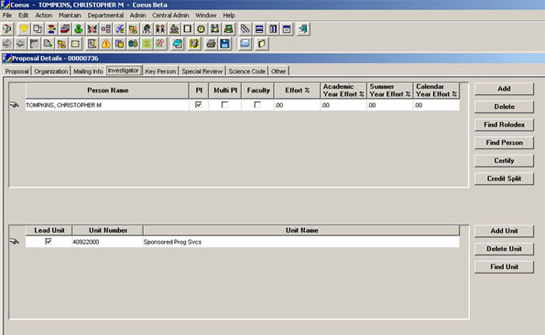Viewport: 545px width, 335px height.
Task: Tile windows vertically via toolbar icon
Action: click(x=273, y=29)
